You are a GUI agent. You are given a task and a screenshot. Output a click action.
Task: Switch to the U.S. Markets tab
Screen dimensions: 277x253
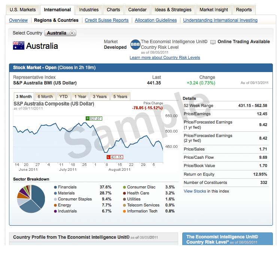tap(22, 10)
